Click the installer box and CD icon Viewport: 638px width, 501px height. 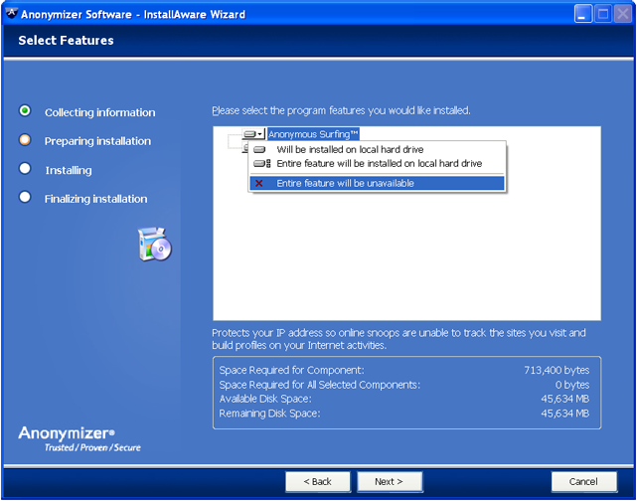click(155, 244)
